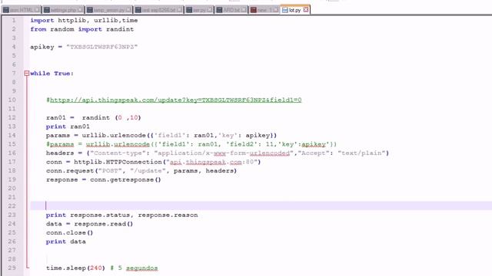Click the commented params line 15
The width and height of the screenshot is (492, 276).
[191, 144]
